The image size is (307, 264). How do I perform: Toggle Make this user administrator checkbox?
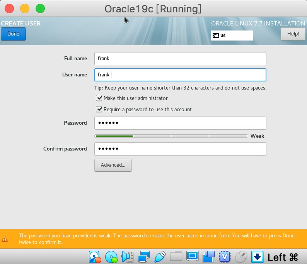(99, 98)
